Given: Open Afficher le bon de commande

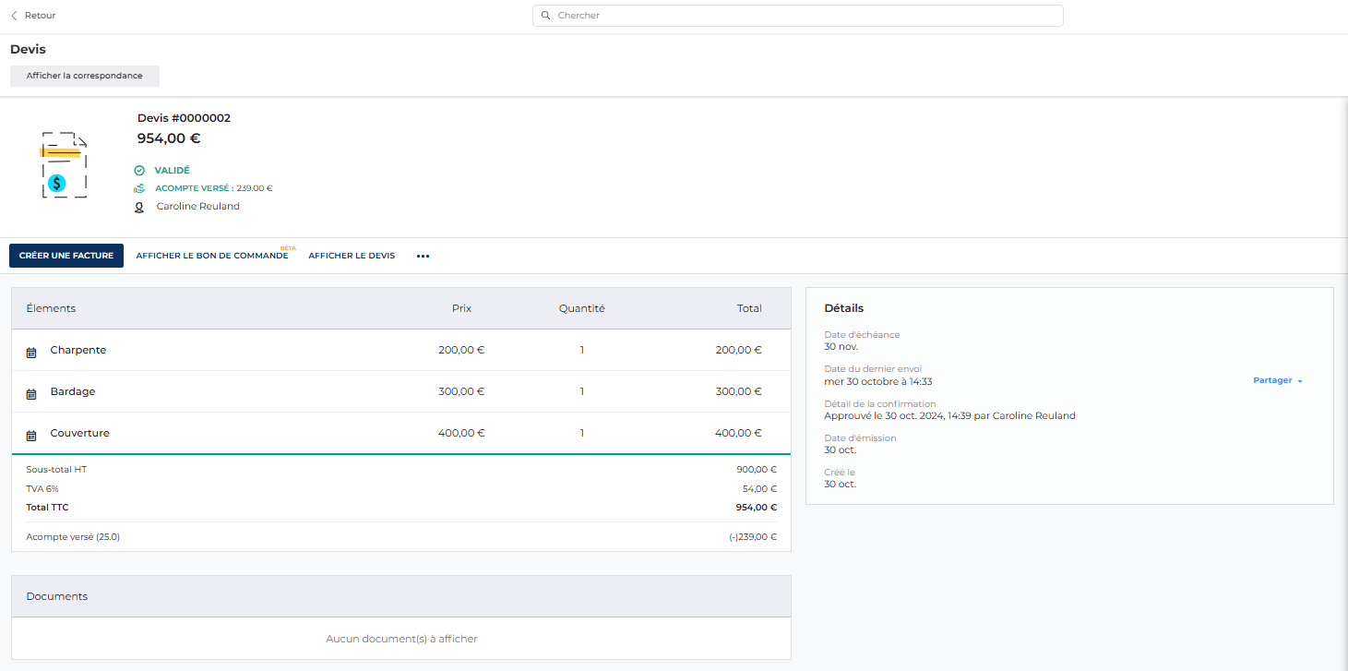Looking at the screenshot, I should click(212, 256).
